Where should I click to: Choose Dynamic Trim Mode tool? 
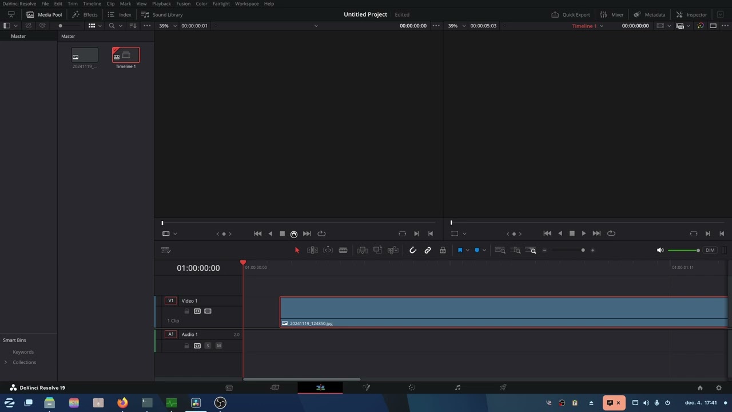pos(328,250)
